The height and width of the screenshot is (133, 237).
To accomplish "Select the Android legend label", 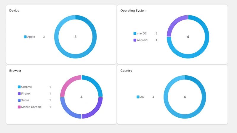I will click(x=142, y=40).
